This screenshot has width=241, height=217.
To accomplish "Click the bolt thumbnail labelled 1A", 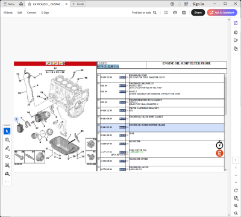I will tap(19, 157).
